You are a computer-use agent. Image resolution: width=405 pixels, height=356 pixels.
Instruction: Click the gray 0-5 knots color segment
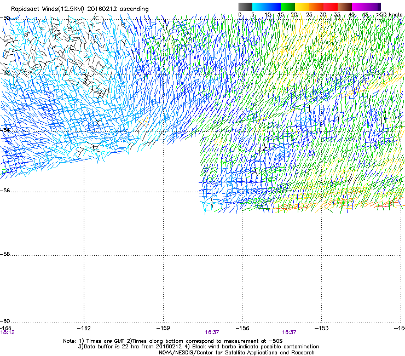point(245,7)
